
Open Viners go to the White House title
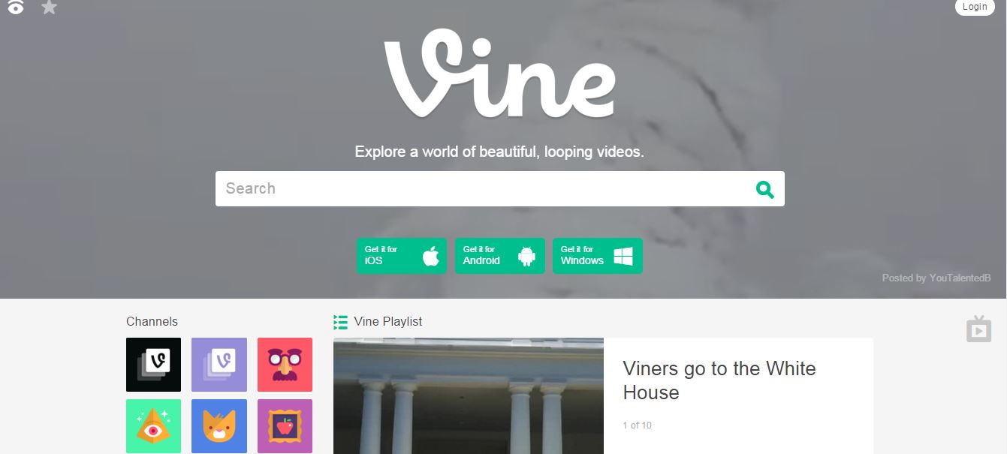tap(719, 380)
